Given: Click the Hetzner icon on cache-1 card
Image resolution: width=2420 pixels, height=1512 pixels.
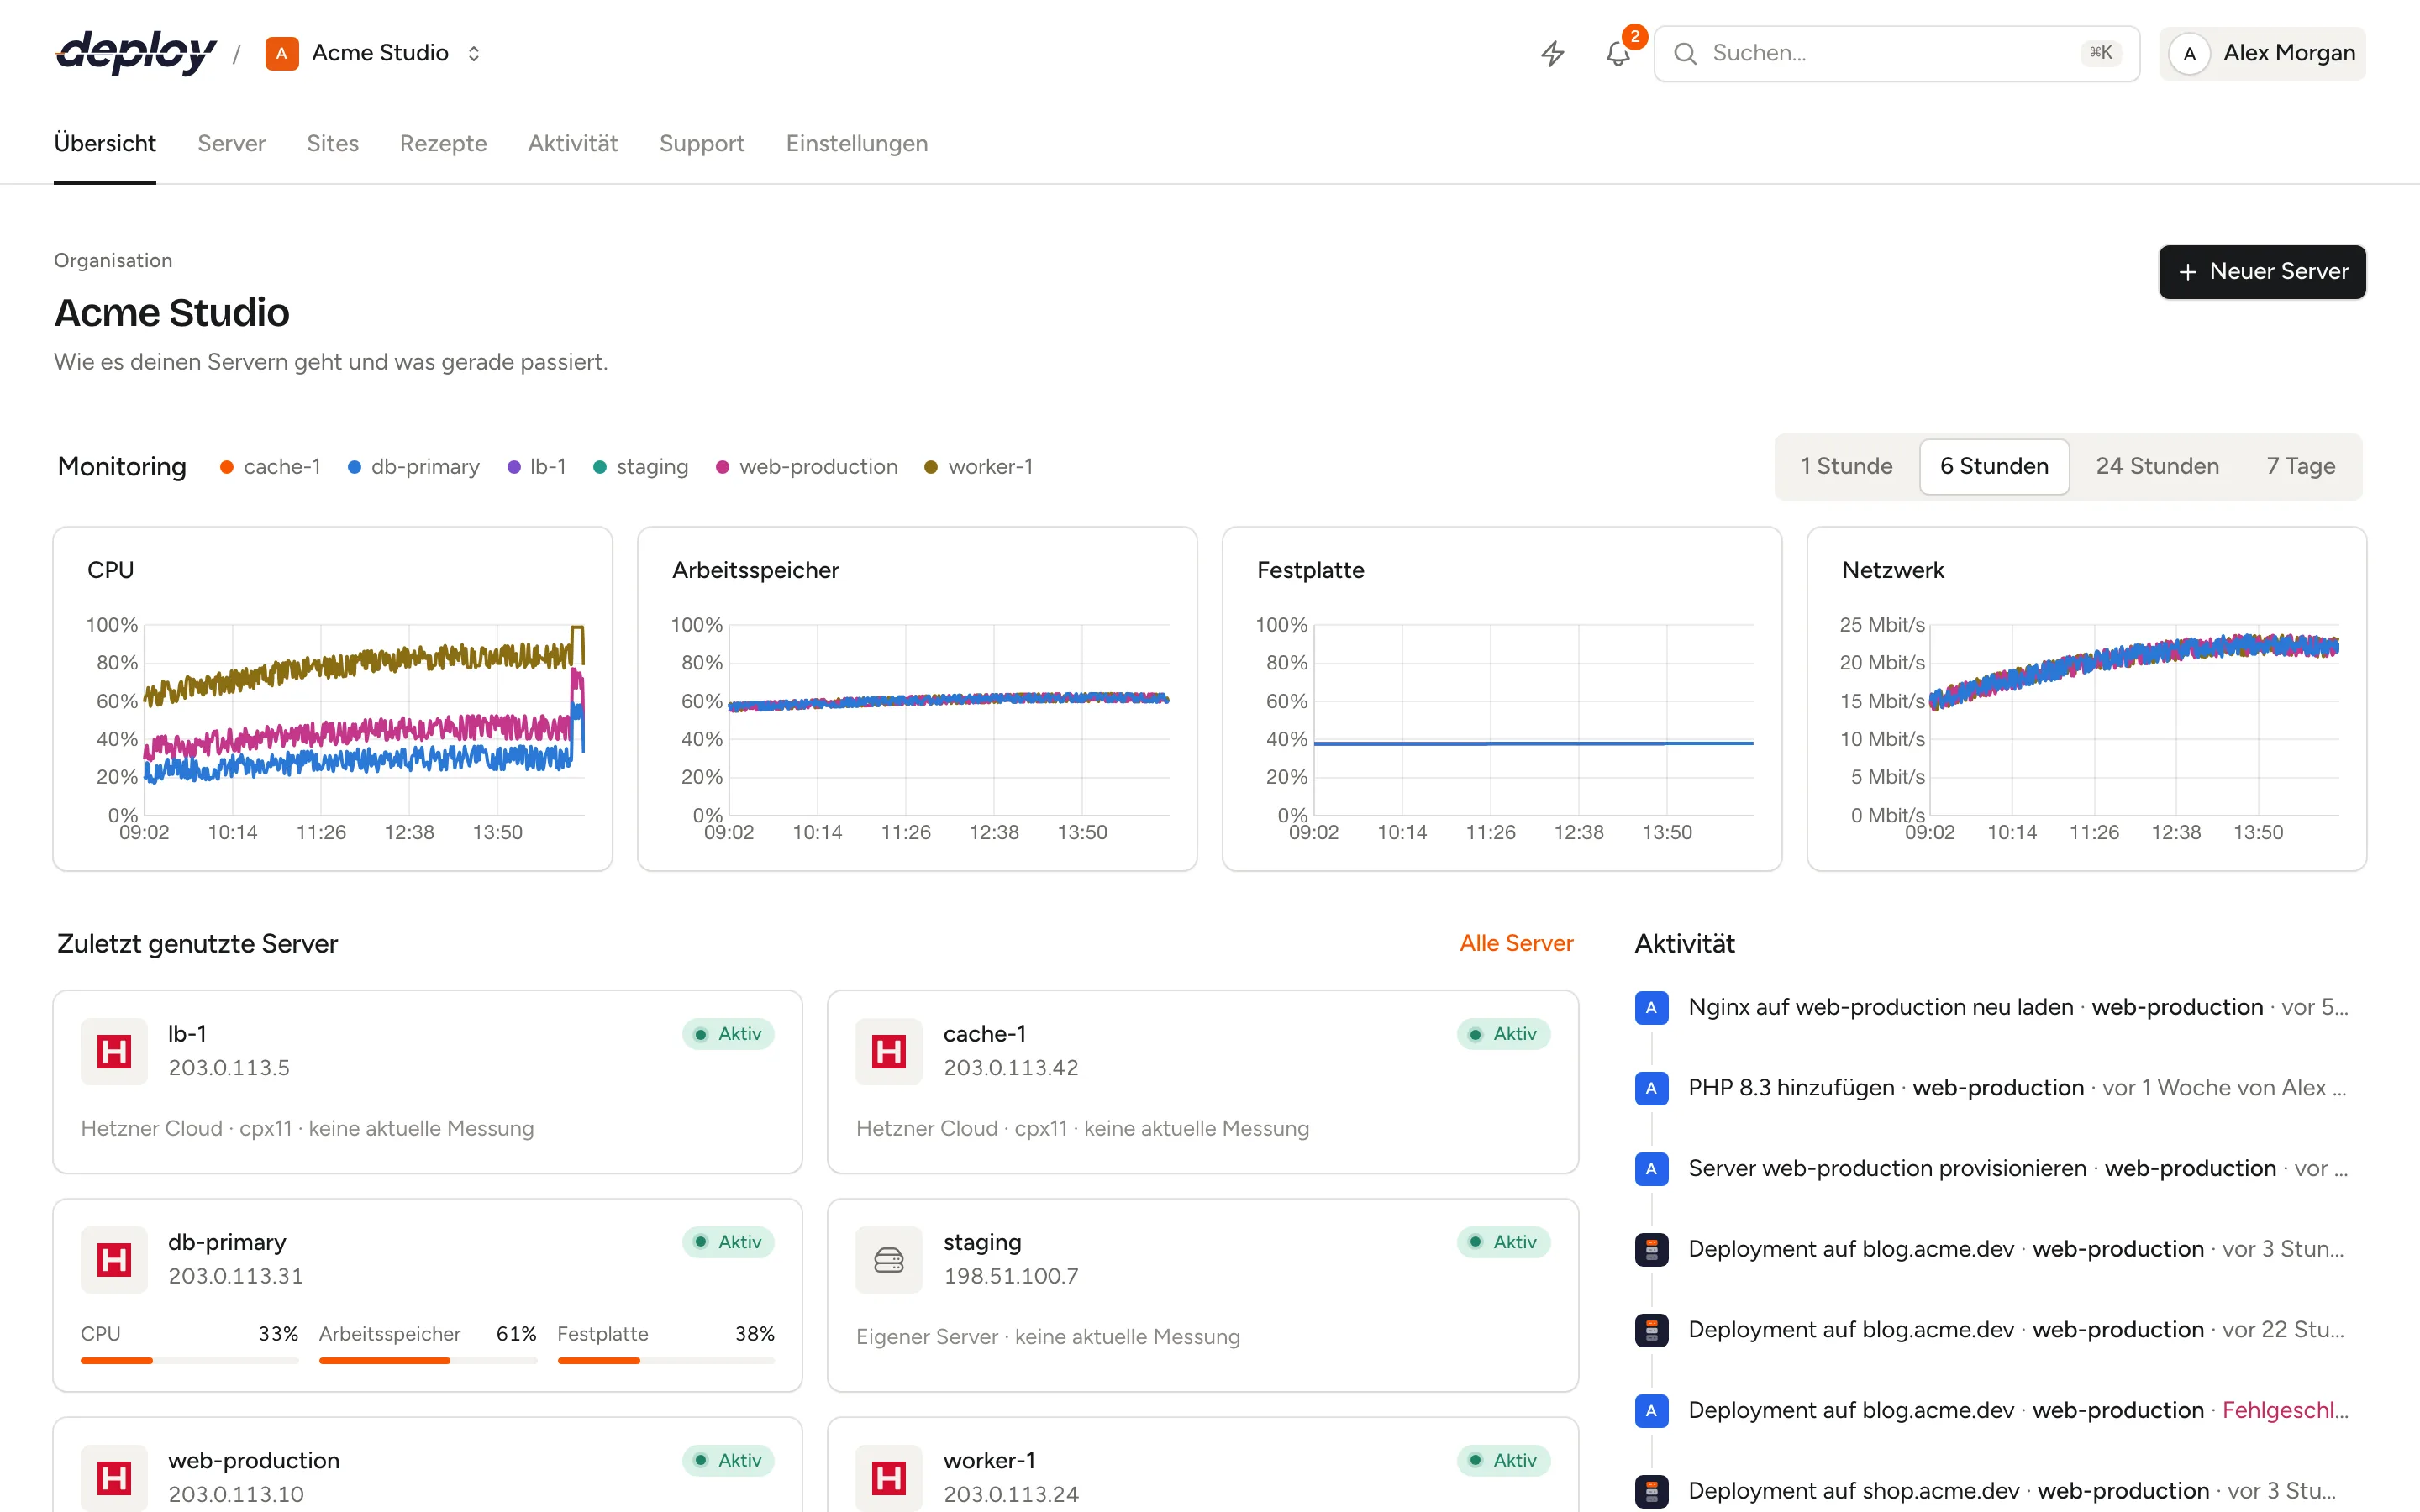Looking at the screenshot, I should [x=889, y=1051].
